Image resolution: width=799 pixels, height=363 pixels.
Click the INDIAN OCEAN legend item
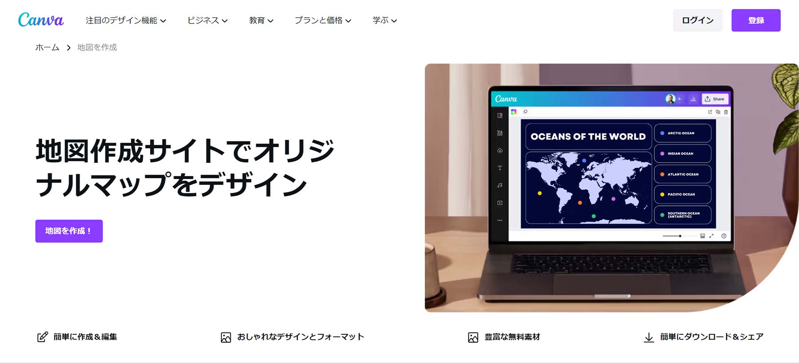683,153
